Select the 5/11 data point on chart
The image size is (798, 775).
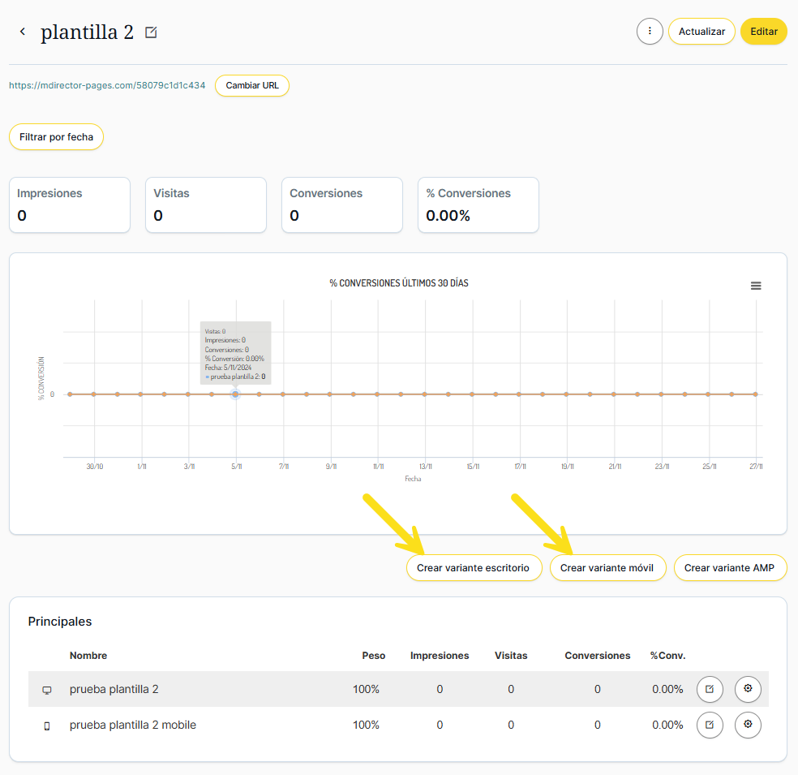point(235,394)
